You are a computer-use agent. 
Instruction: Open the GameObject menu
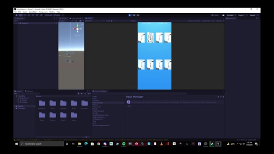click(x=33, y=12)
